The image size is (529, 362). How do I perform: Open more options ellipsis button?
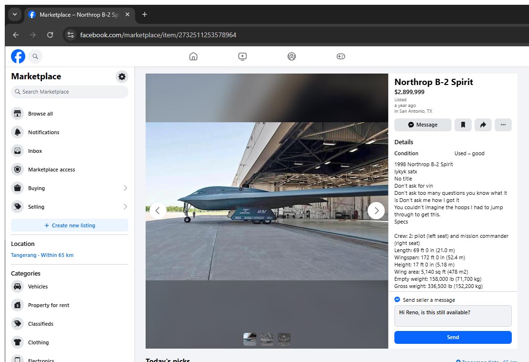click(503, 125)
